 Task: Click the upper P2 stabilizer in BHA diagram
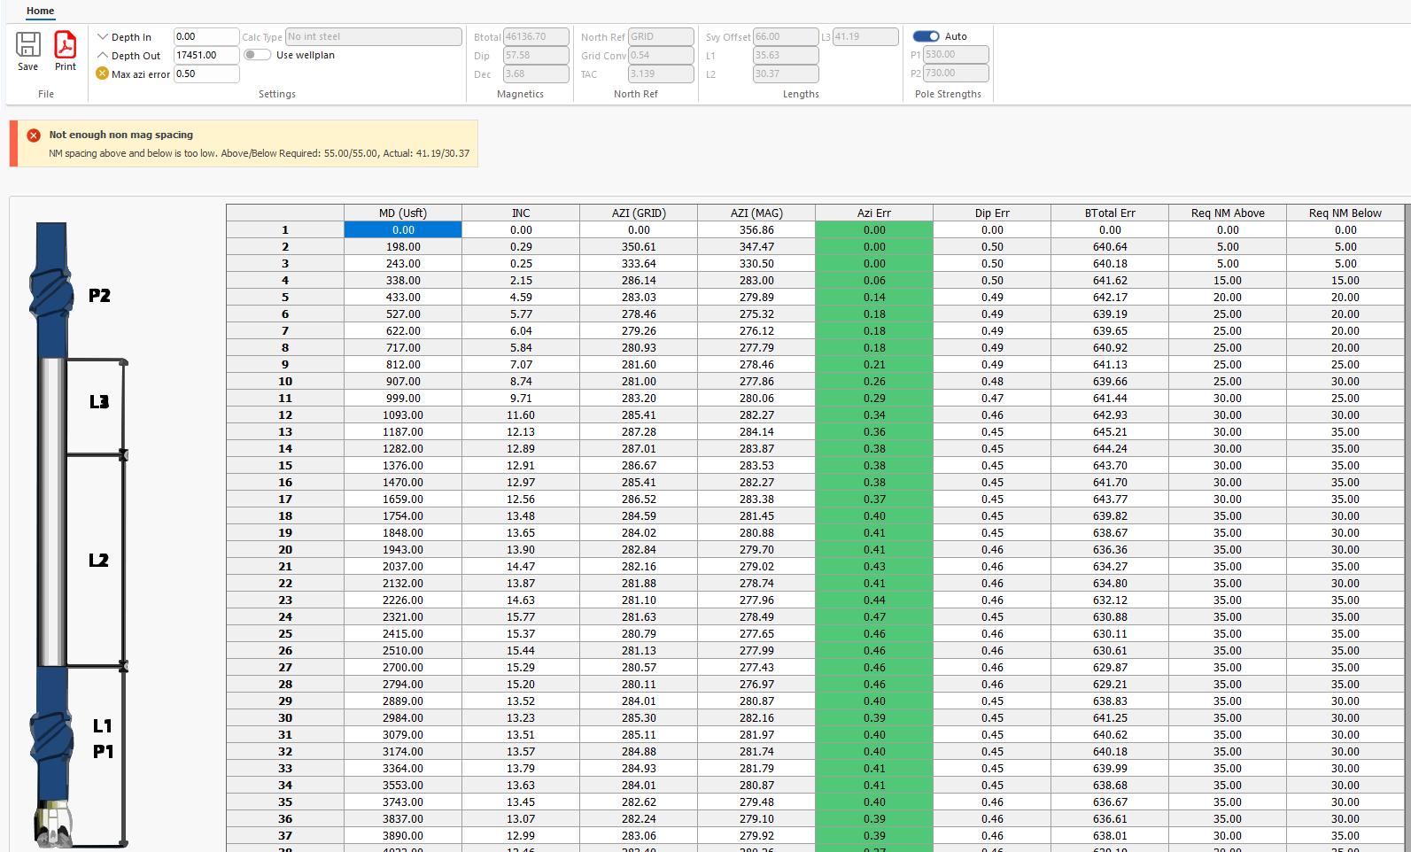tap(51, 292)
